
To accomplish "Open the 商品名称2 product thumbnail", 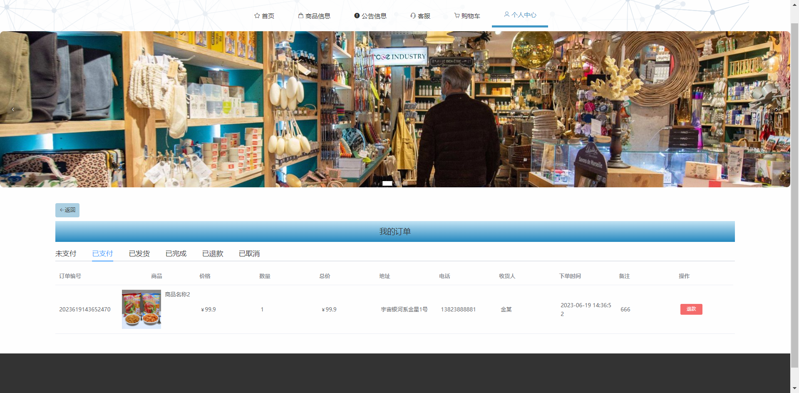I will (x=141, y=309).
